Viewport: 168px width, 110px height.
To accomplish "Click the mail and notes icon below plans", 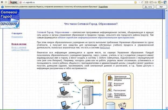I will (x=122, y=106).
